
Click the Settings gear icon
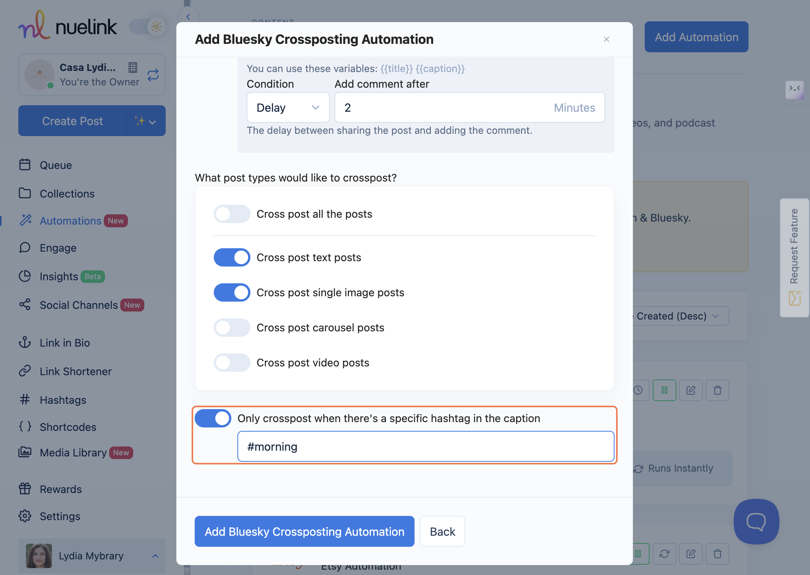(x=25, y=516)
